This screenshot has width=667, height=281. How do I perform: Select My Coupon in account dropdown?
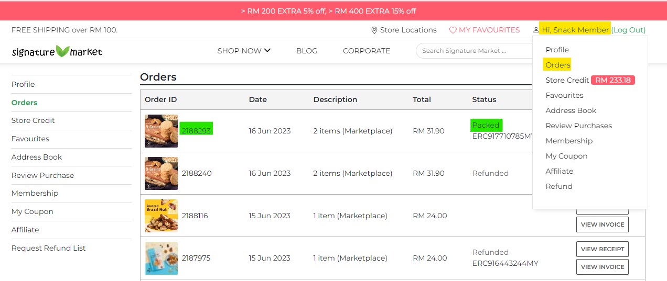click(x=566, y=156)
